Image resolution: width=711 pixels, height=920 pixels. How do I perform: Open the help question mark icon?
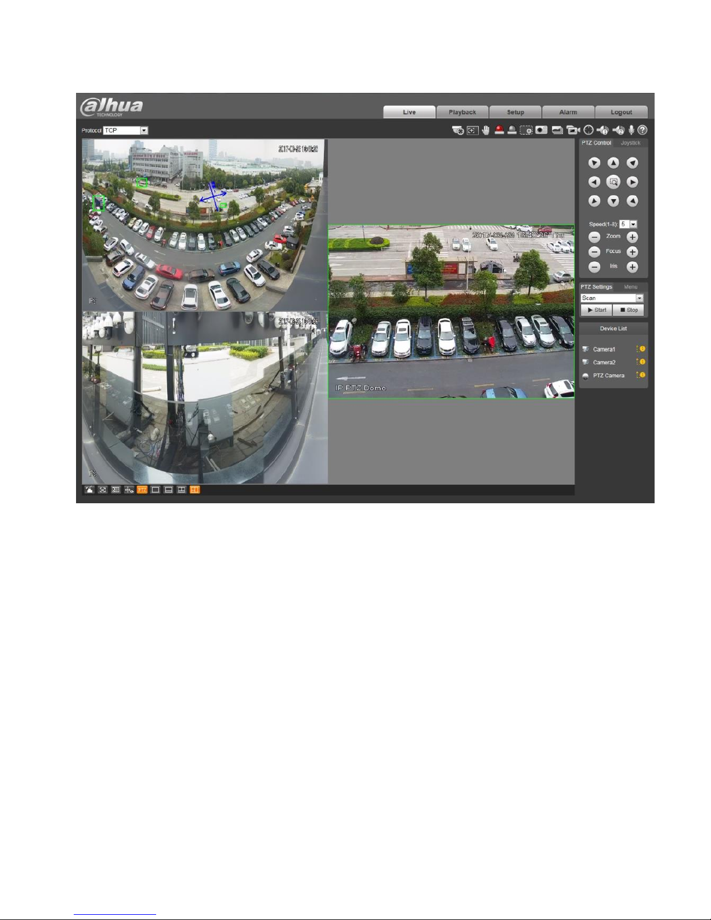(643, 131)
